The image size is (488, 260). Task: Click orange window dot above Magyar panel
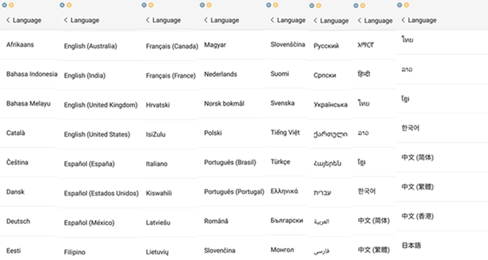208,5
